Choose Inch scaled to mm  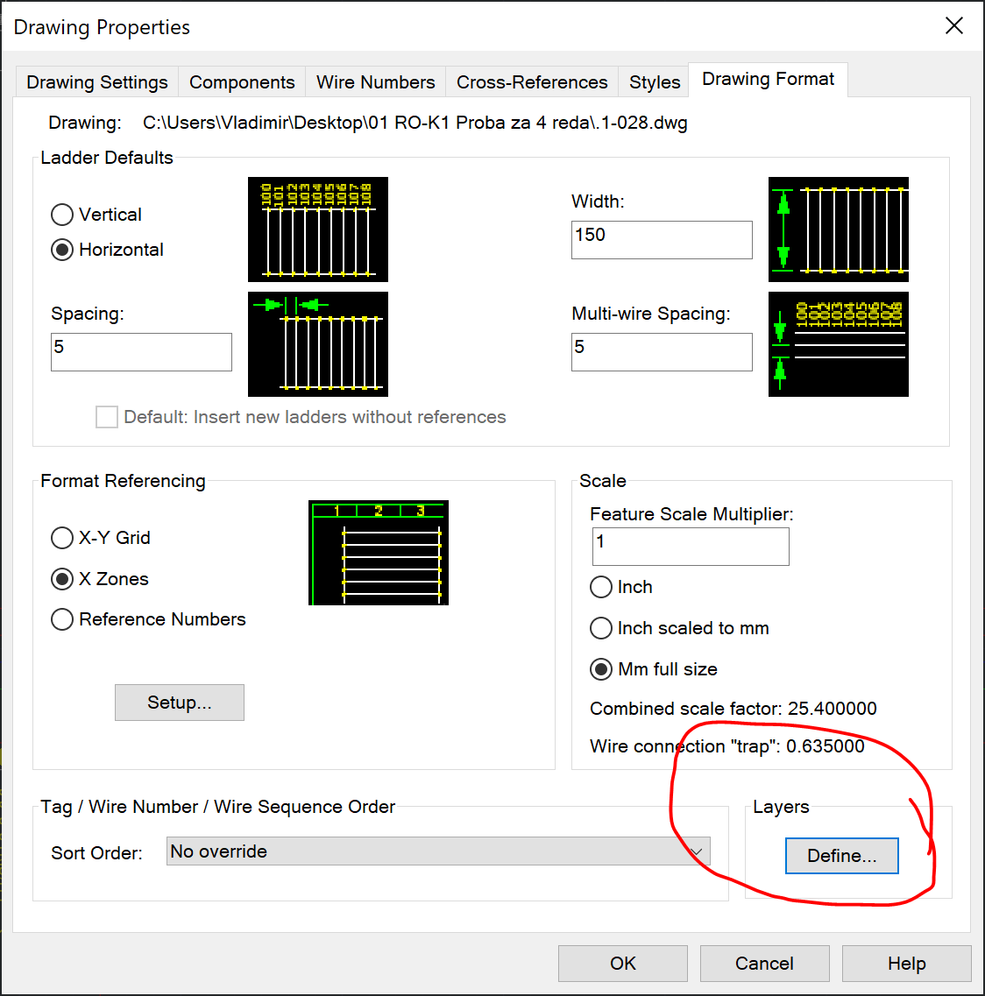coord(601,628)
